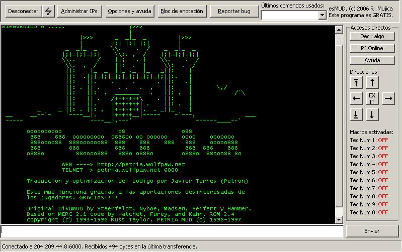
Task: Open Administrar IPs
Action: (x=79, y=11)
